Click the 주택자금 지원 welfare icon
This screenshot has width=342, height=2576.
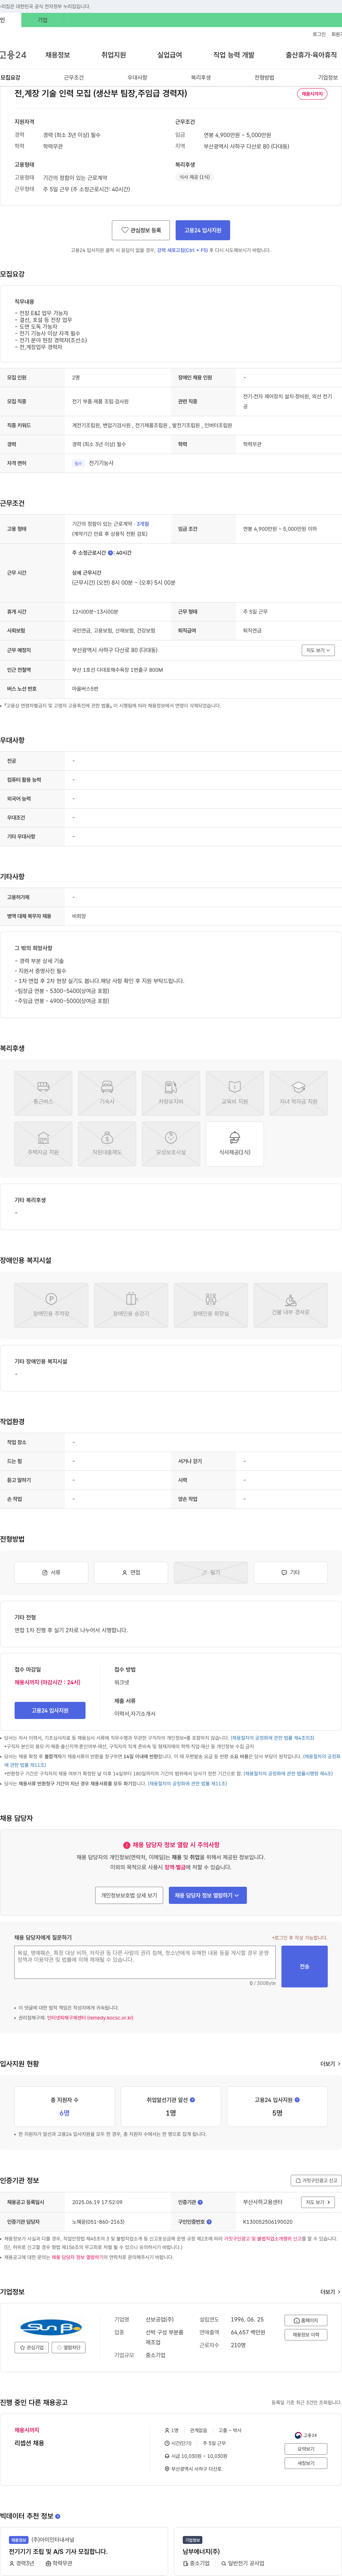[43, 1144]
